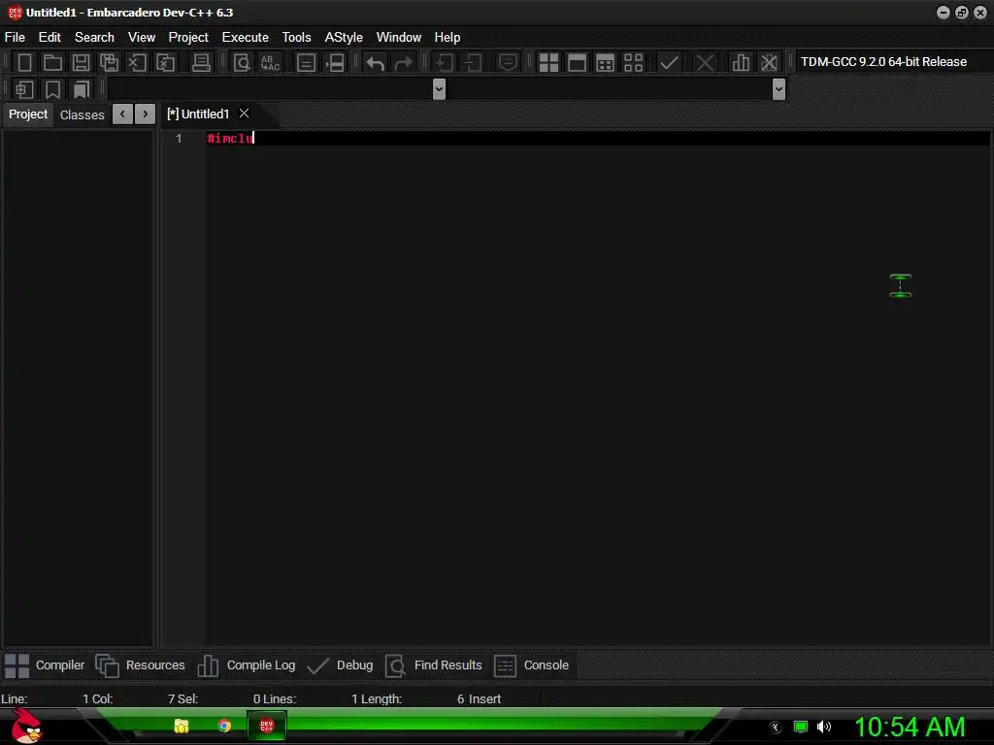Expand the class browser dropdown
The image size is (994, 745).
(439, 89)
